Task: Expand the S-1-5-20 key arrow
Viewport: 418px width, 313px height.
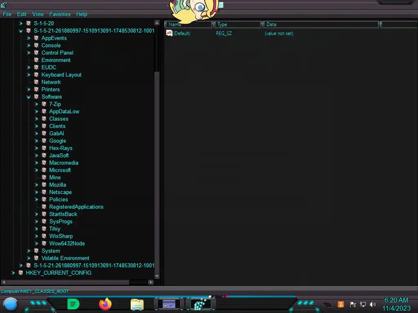Action: [x=21, y=23]
